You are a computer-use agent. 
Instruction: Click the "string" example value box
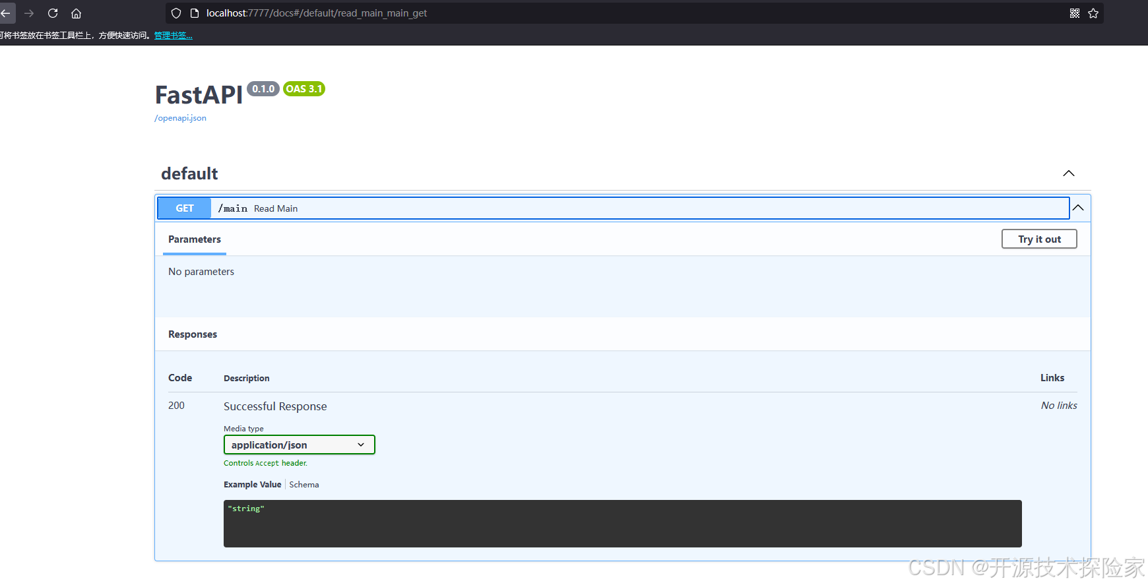click(622, 524)
